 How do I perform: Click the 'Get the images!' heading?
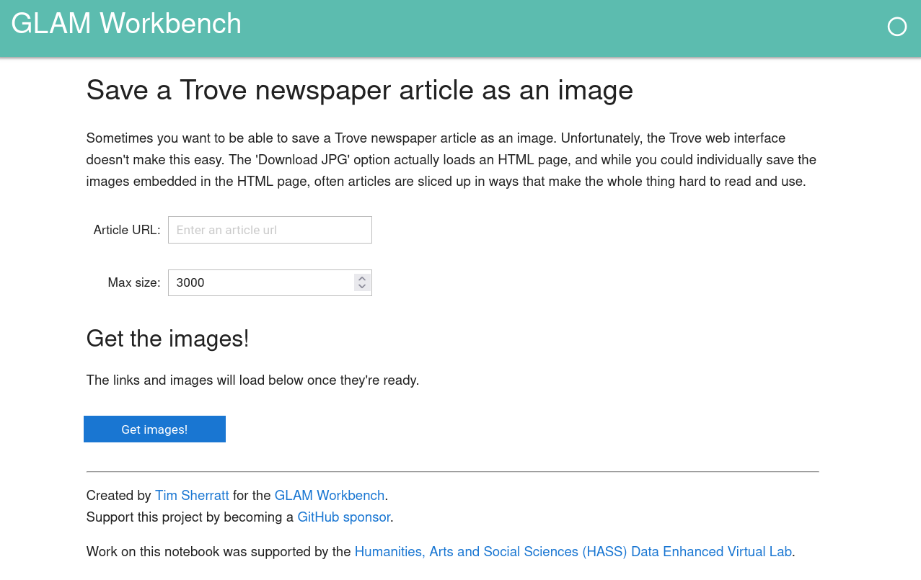(167, 338)
